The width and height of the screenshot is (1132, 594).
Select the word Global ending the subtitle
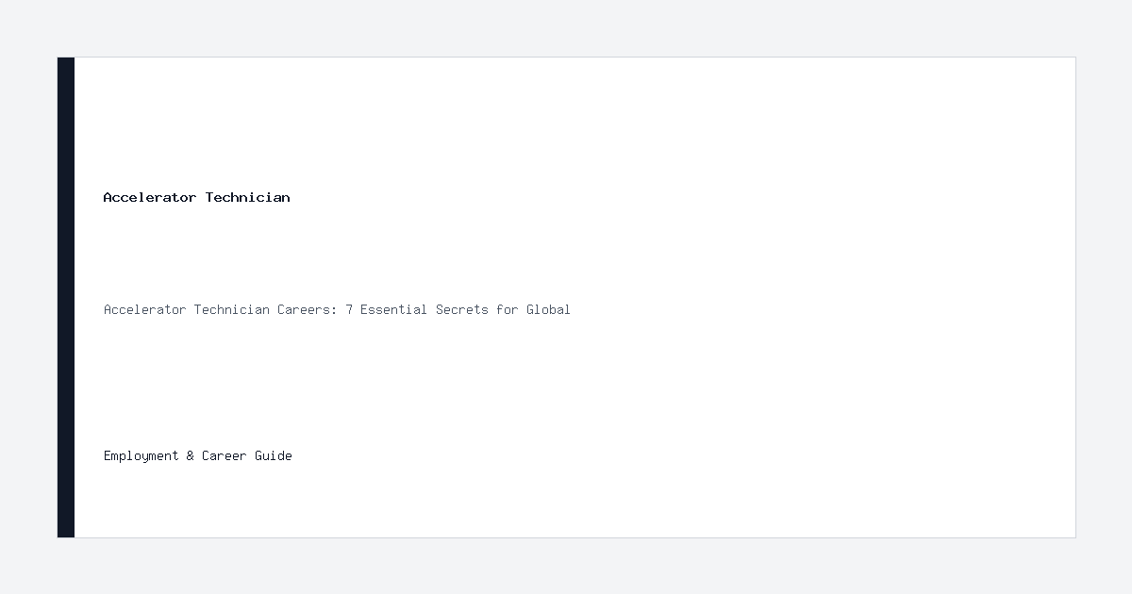tap(548, 309)
